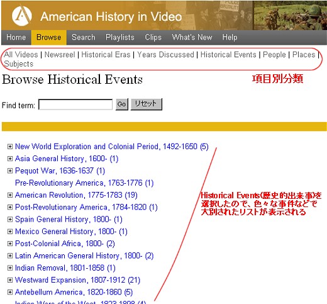Select the Newsreel browse link

tap(60, 55)
